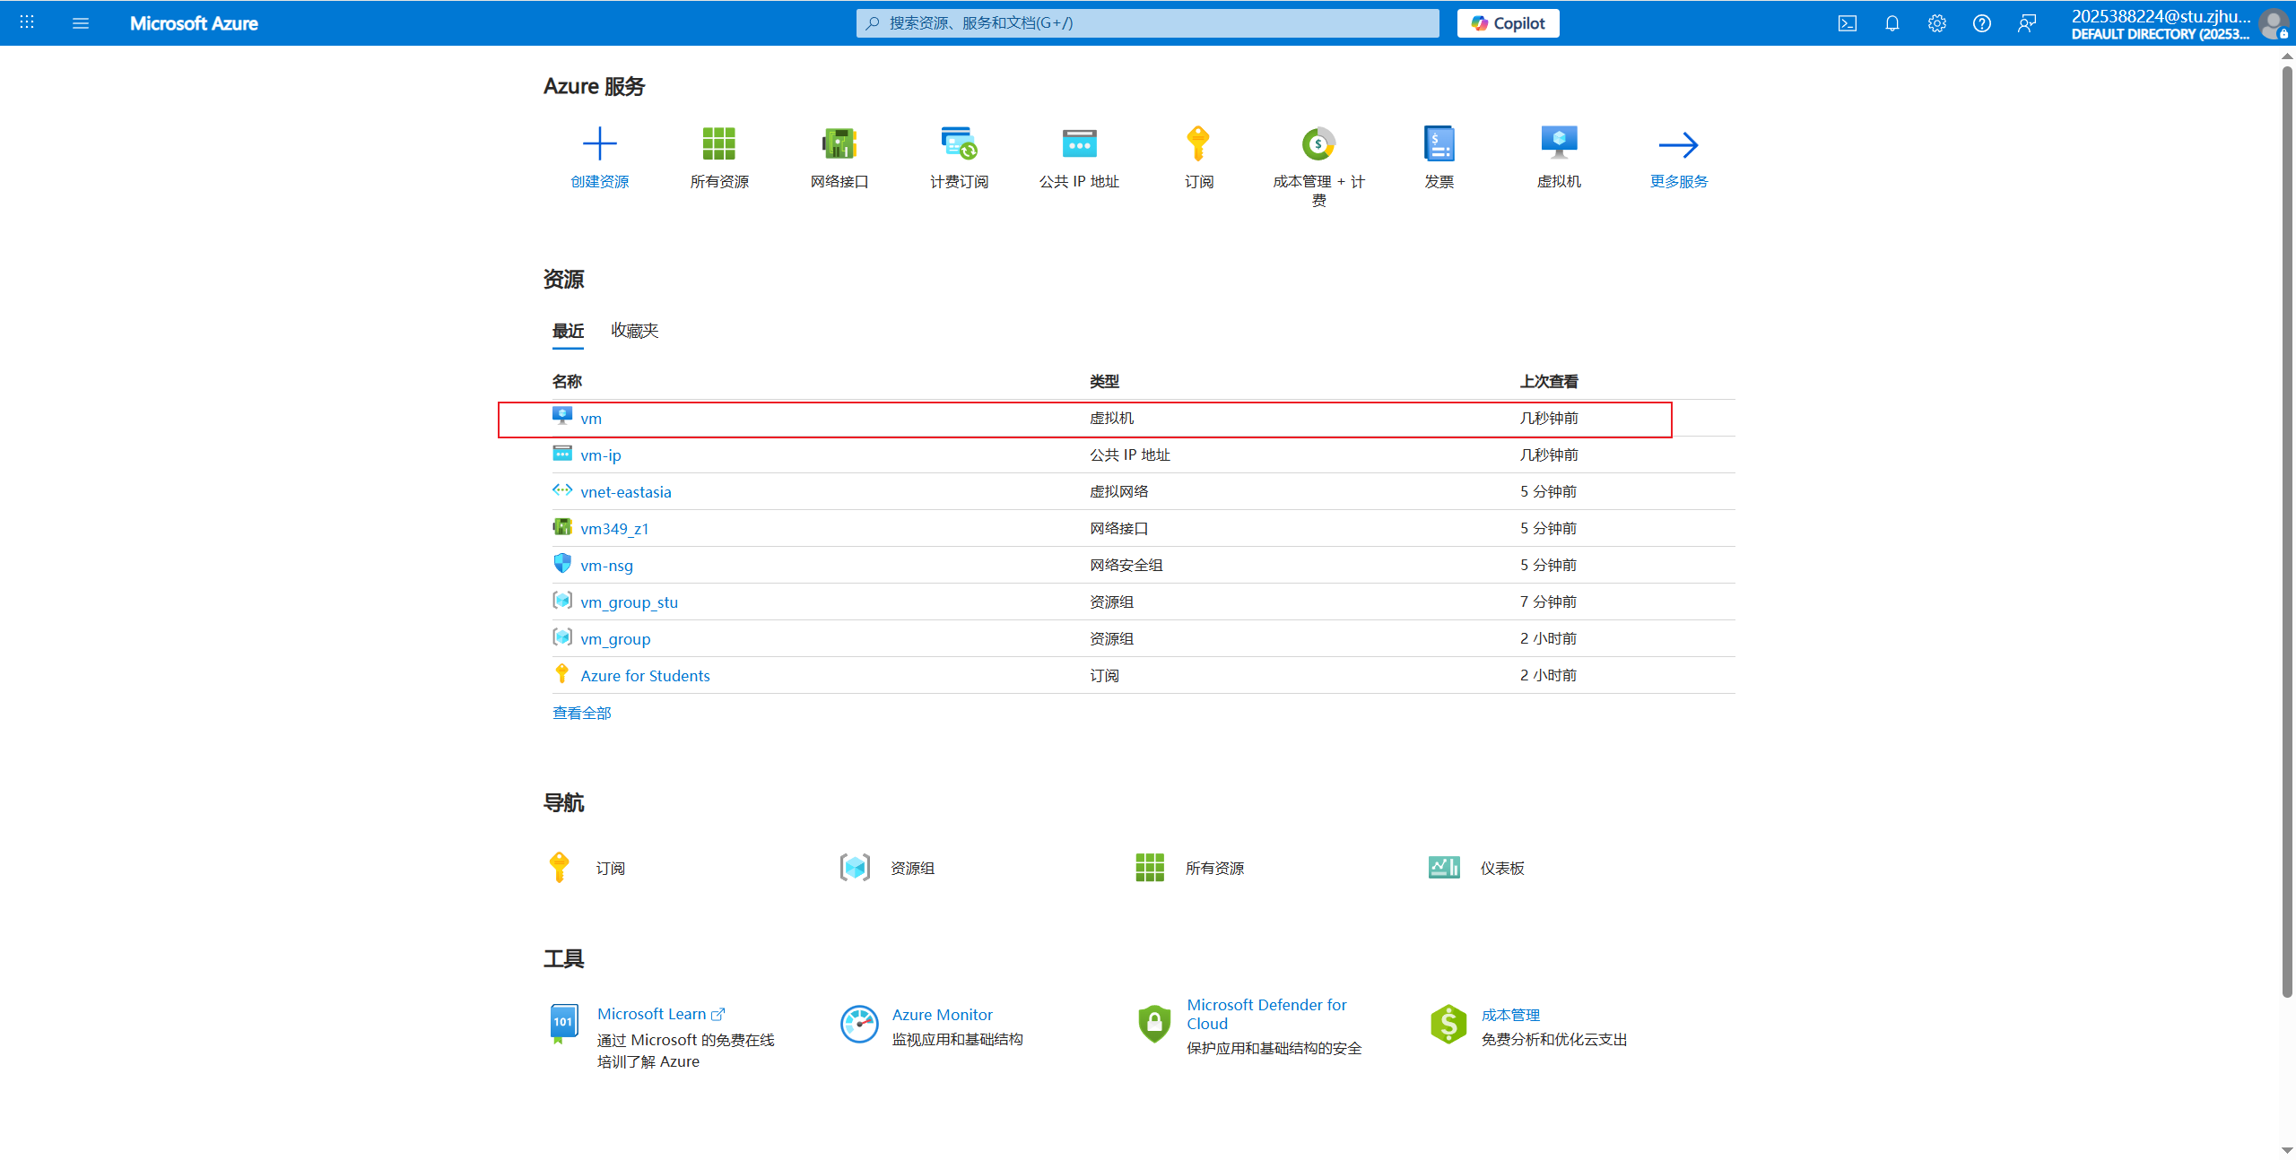Image resolution: width=2296 pixels, height=1160 pixels.
Task: Open the feedback icon in header
Action: pyautogui.click(x=2027, y=23)
